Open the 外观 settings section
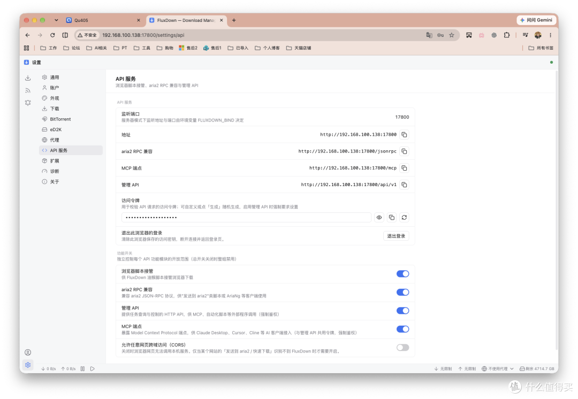The width and height of the screenshot is (578, 399). pos(71,98)
